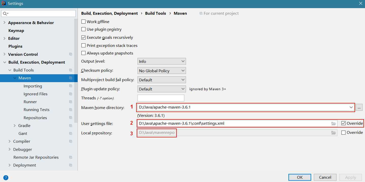Check Use plugin registry
This screenshot has height=182, width=365.
83,29
